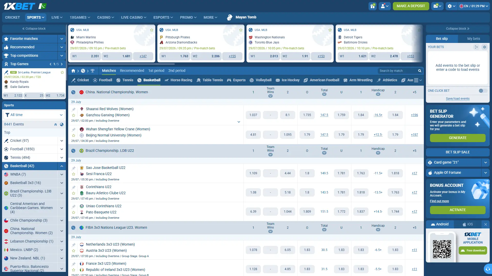Screen dimensions: 492x276
Task: Favorite the Ganzhou Ganxing match star
Action: point(74,116)
